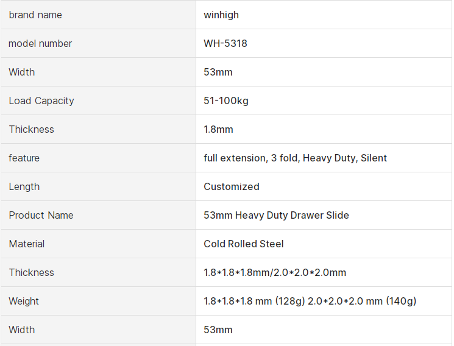
Task: Click the "Length" label
Action: pos(24,186)
